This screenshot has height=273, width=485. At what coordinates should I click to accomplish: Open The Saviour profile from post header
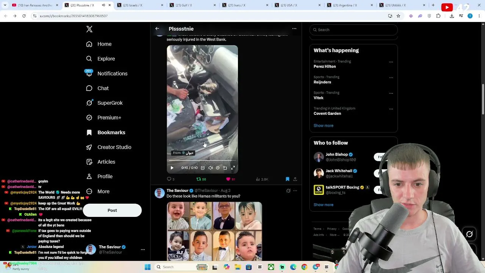[x=177, y=190]
